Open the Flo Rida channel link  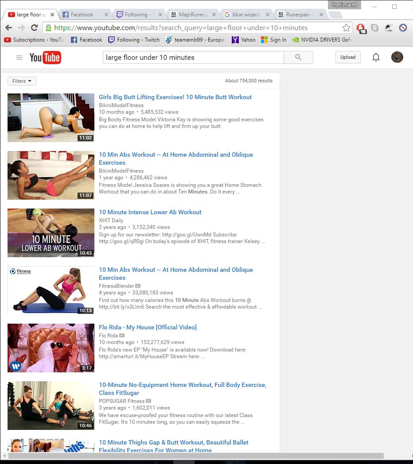click(108, 336)
